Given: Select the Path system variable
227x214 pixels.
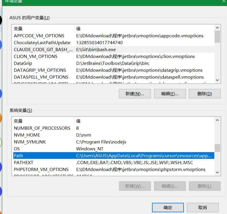Looking at the screenshot, I should click(18, 156).
